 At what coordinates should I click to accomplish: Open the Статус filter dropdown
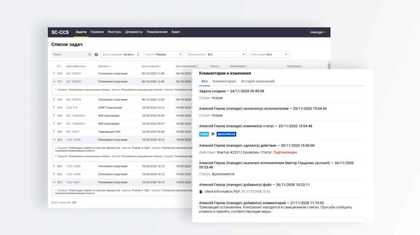(x=164, y=54)
